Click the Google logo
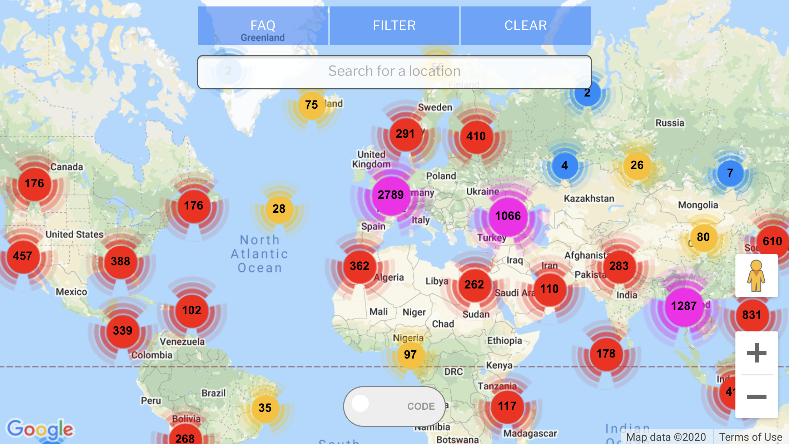The image size is (789, 444). pyautogui.click(x=40, y=429)
